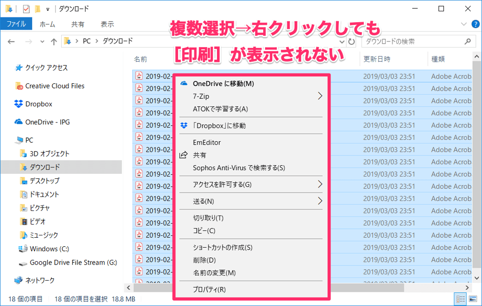Screen dimensions: 482x306
Task: Open the quick access toolbar customize dropdown
Action: click(x=48, y=9)
